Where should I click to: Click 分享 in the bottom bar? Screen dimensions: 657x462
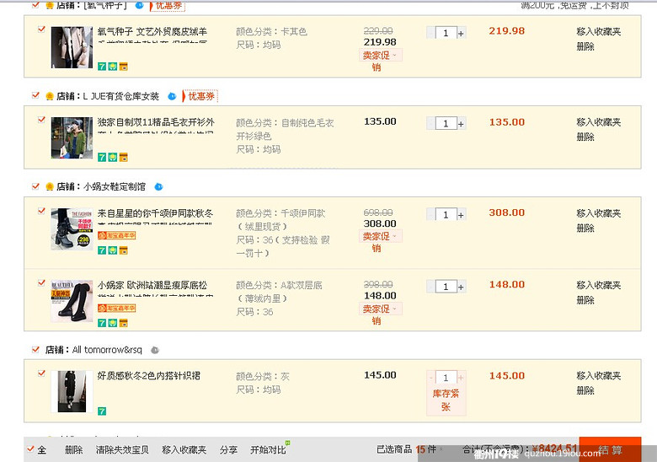(228, 450)
